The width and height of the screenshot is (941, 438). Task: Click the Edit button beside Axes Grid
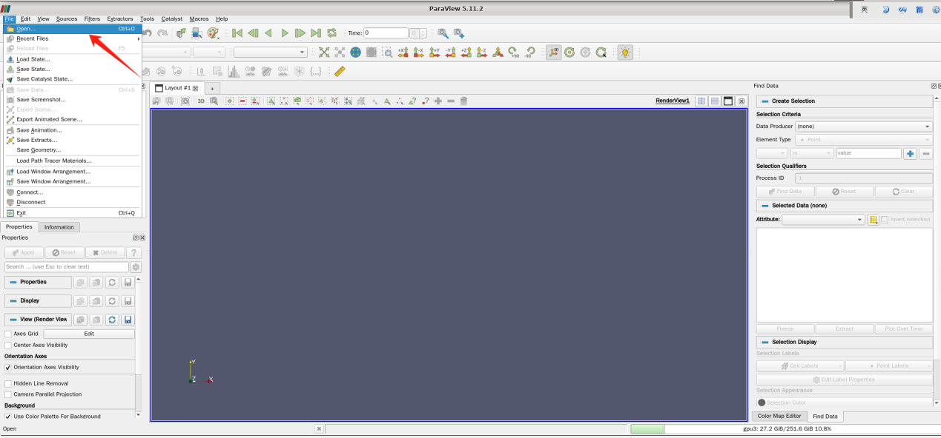click(x=89, y=334)
